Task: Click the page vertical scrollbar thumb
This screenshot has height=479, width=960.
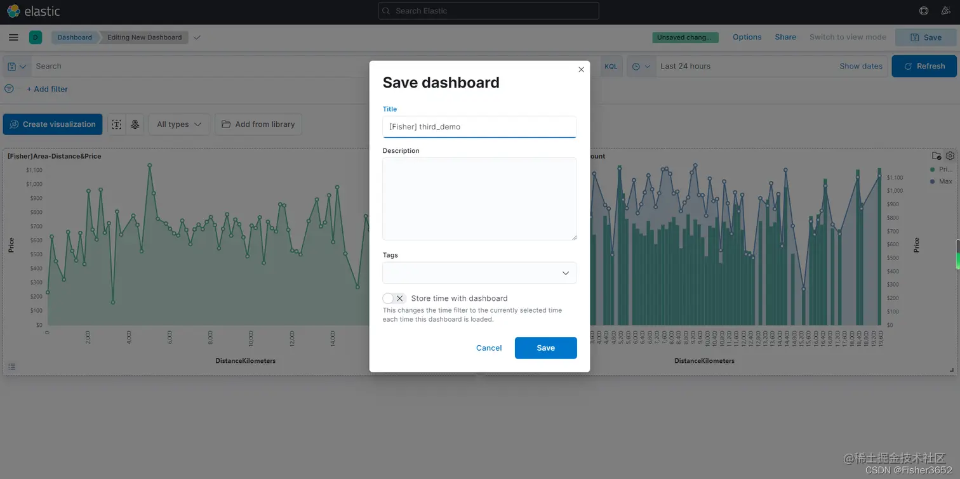Action: pyautogui.click(x=957, y=254)
